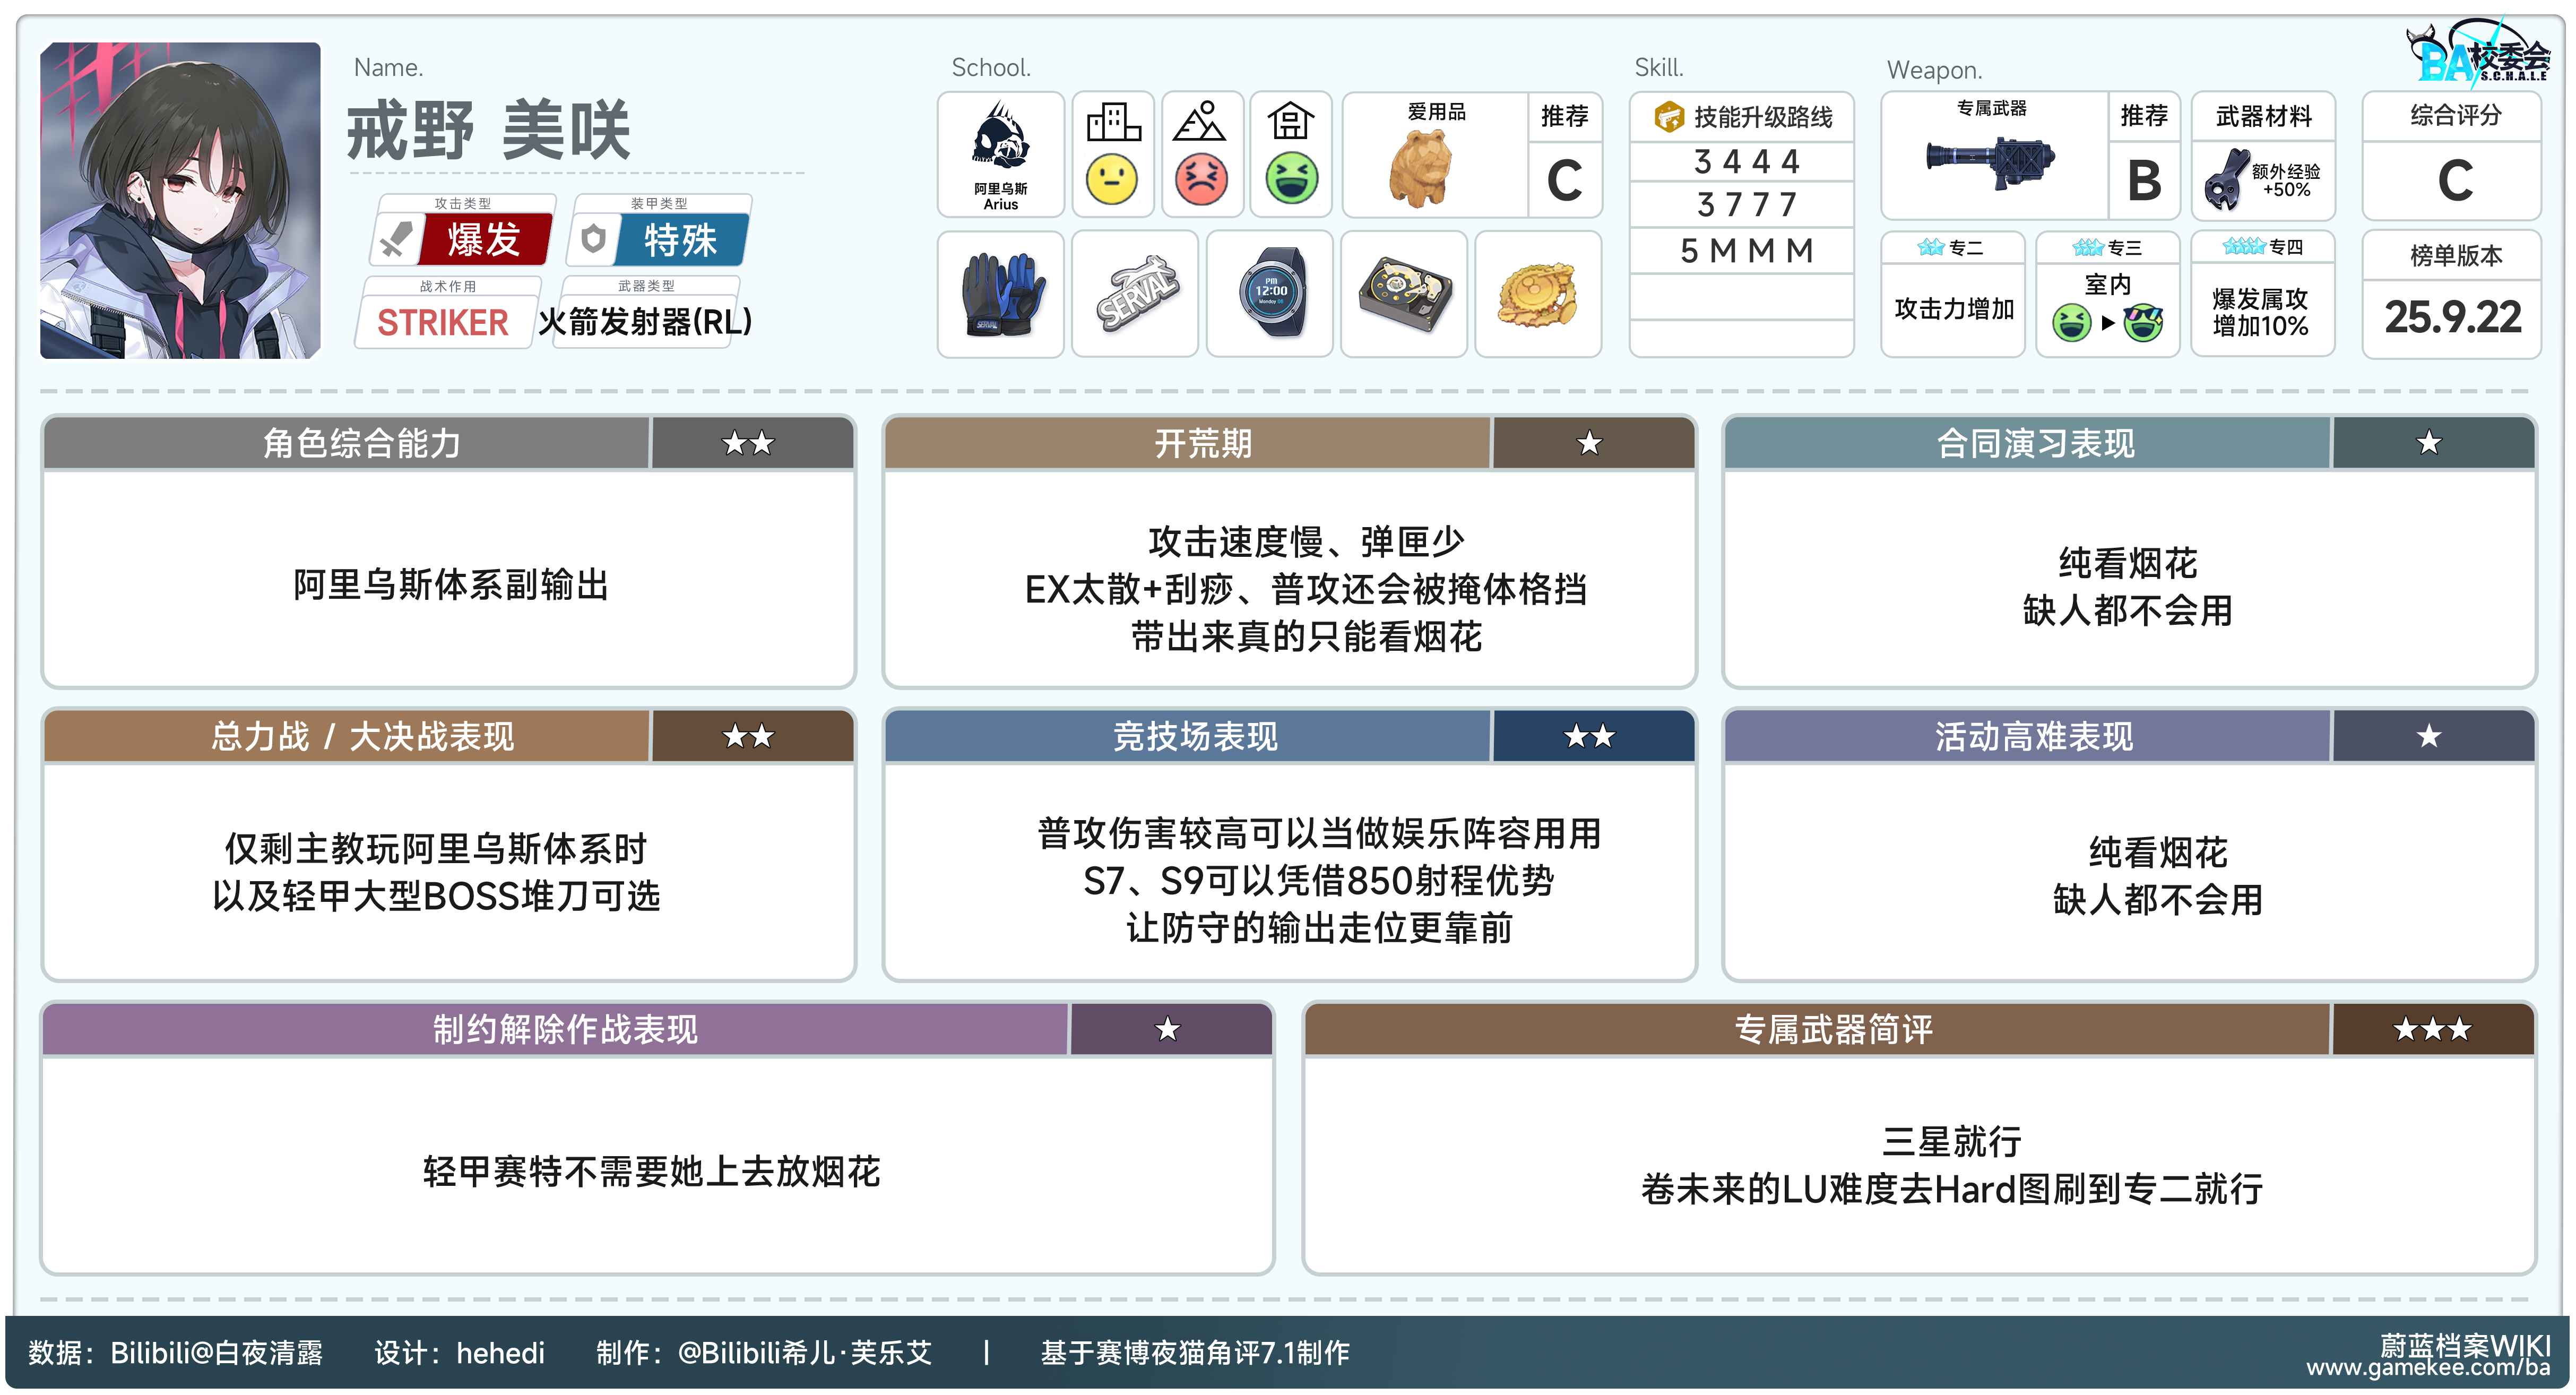
Task: Click the rocket launcher exclusive weapon icon
Action: click(1990, 162)
